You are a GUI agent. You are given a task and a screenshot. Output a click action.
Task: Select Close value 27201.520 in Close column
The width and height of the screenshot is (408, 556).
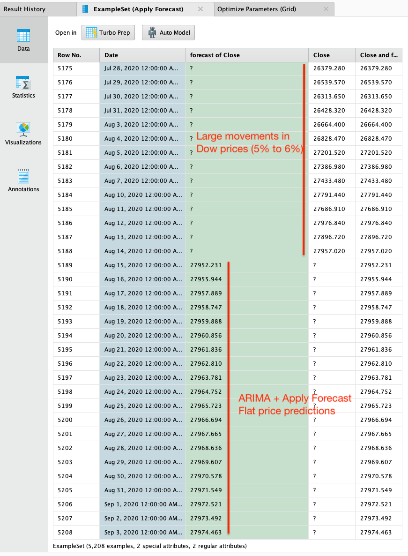coord(332,153)
